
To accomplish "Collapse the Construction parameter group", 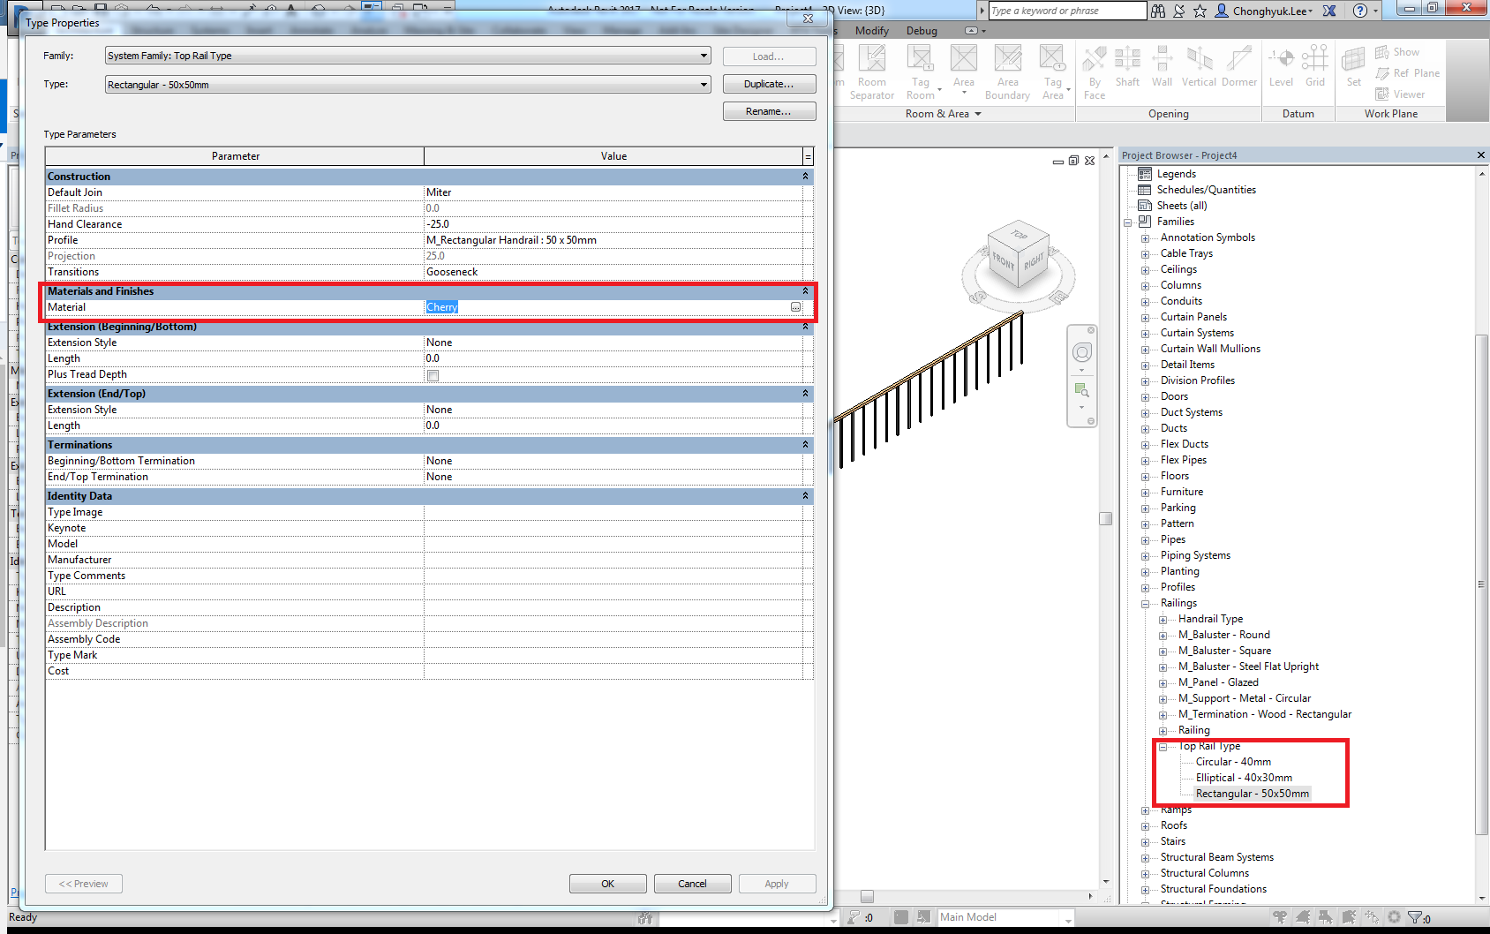I will [805, 177].
